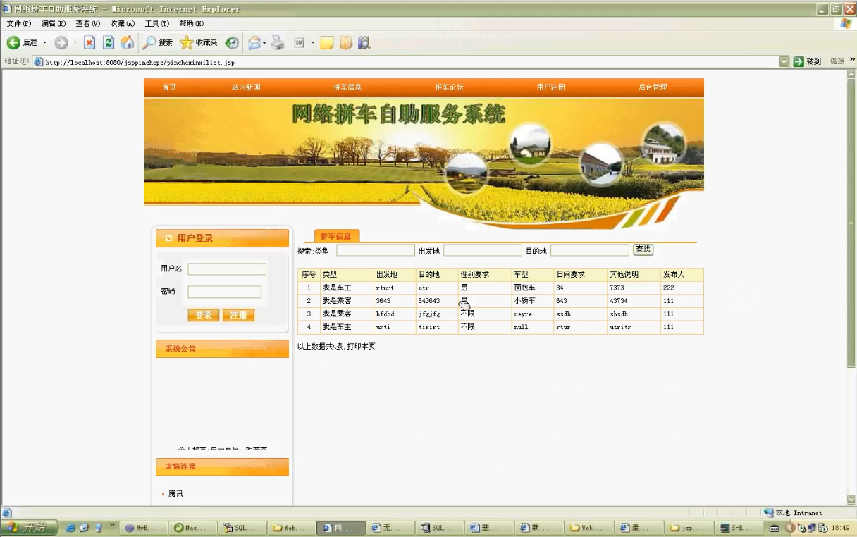The height and width of the screenshot is (537, 857).
Task: Go to 首页 in the site navigation
Action: (x=169, y=87)
